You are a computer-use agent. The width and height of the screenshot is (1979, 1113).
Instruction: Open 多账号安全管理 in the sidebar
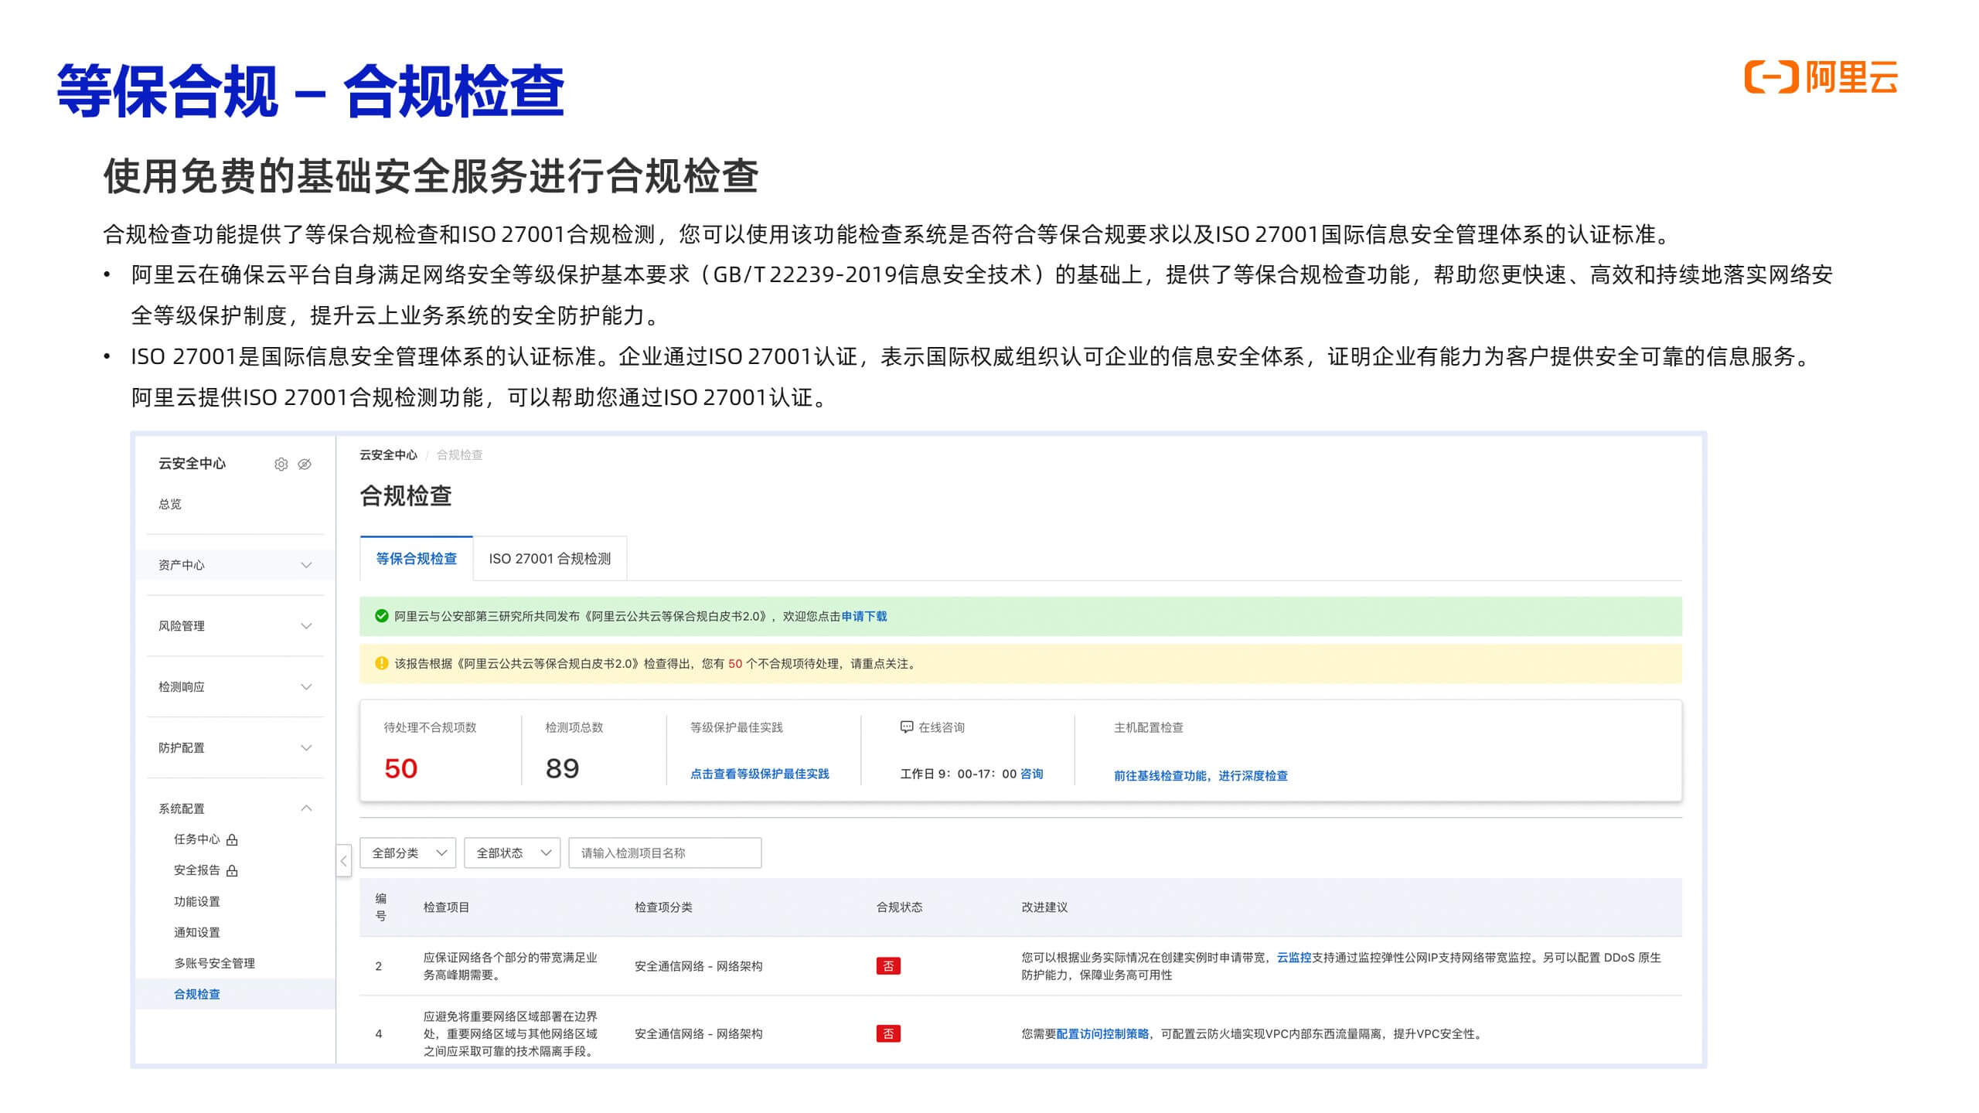tap(214, 963)
